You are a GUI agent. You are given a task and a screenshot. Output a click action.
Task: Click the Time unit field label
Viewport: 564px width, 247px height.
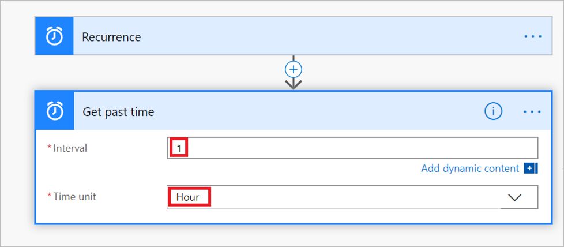point(75,197)
